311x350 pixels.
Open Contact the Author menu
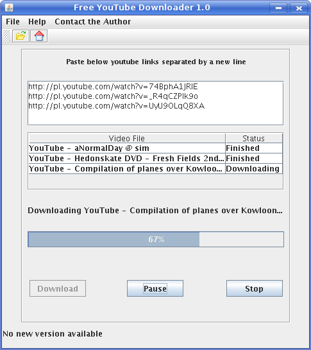[93, 22]
